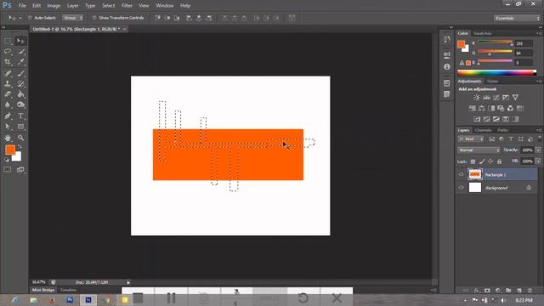Click the add layer style fx icon
This screenshot has width=544, height=306.
tap(477, 291)
